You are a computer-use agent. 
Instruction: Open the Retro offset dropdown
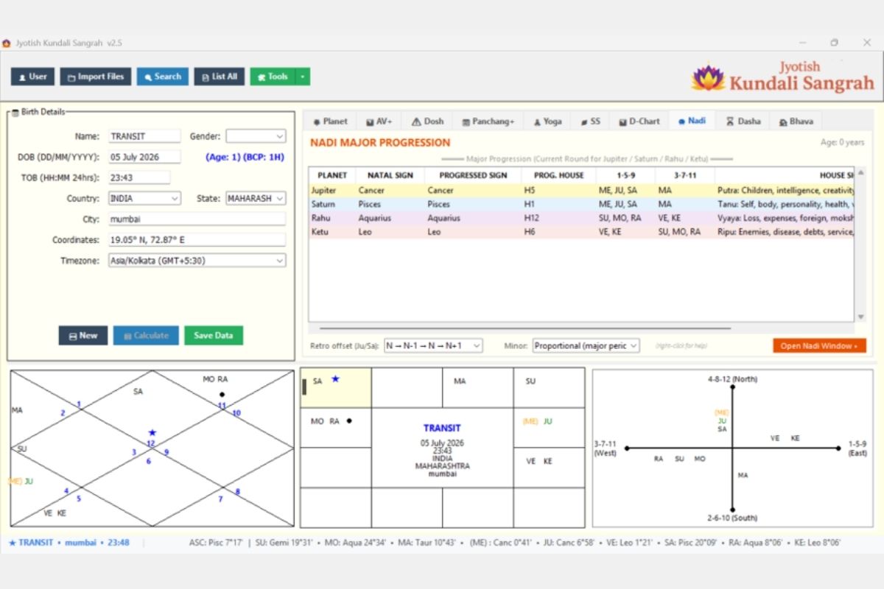433,345
